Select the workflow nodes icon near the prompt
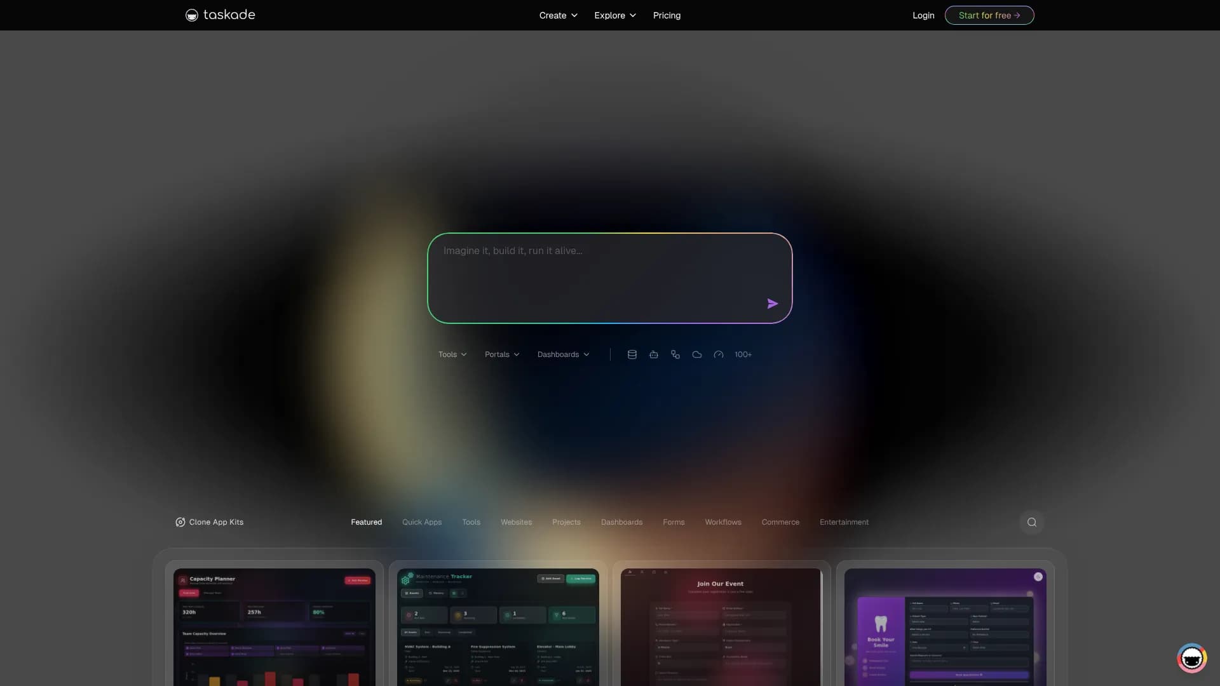Image resolution: width=1220 pixels, height=686 pixels. [675, 354]
